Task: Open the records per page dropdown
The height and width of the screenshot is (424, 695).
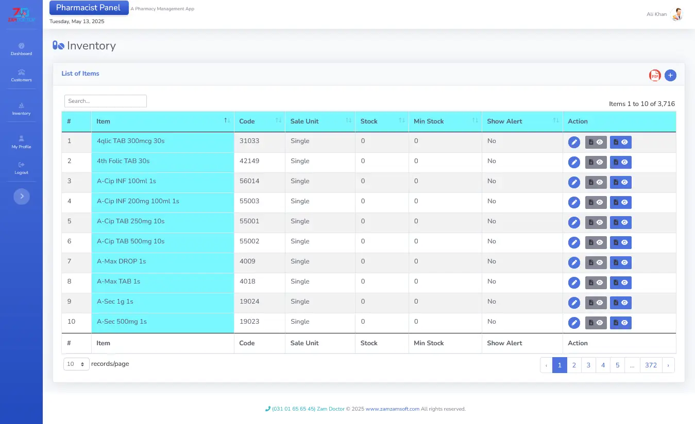Action: click(x=76, y=364)
